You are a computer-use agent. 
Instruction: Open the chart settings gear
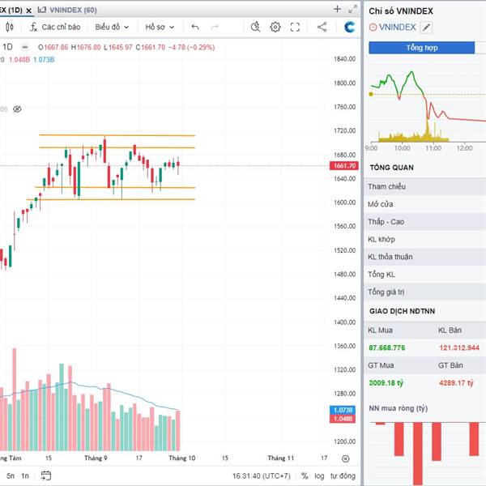pos(275,27)
